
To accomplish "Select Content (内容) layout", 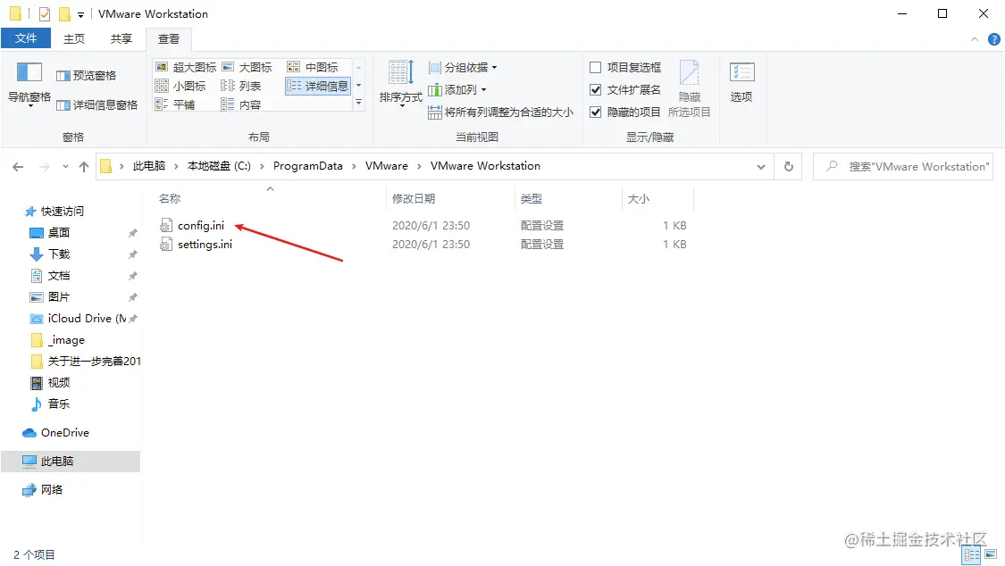I will pyautogui.click(x=241, y=104).
